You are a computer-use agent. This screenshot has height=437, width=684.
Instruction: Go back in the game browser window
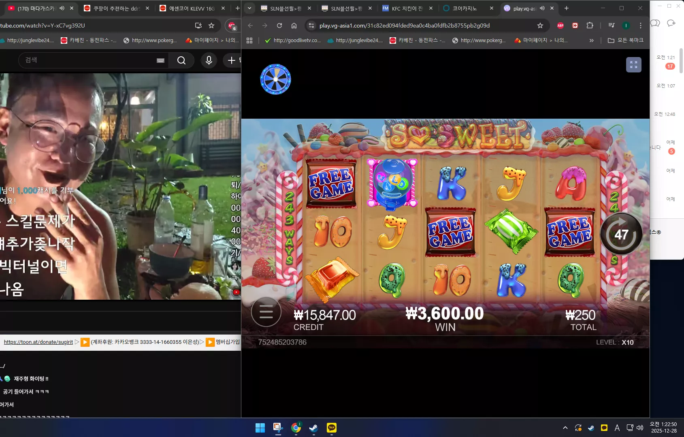[x=250, y=26]
